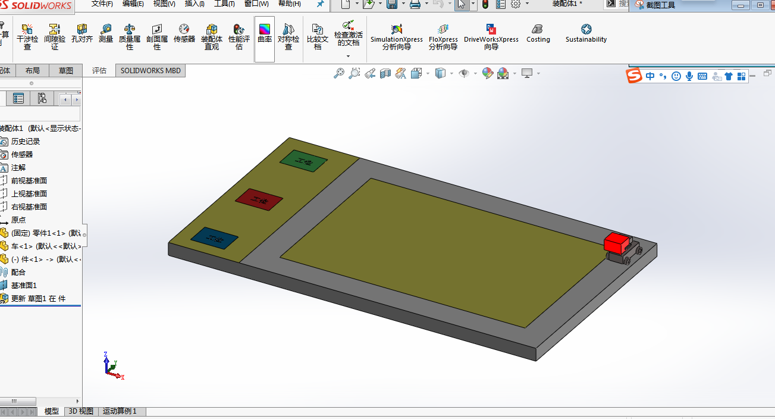The width and height of the screenshot is (775, 419).
Task: Select 车<1> component in tree
Action: (x=46, y=246)
